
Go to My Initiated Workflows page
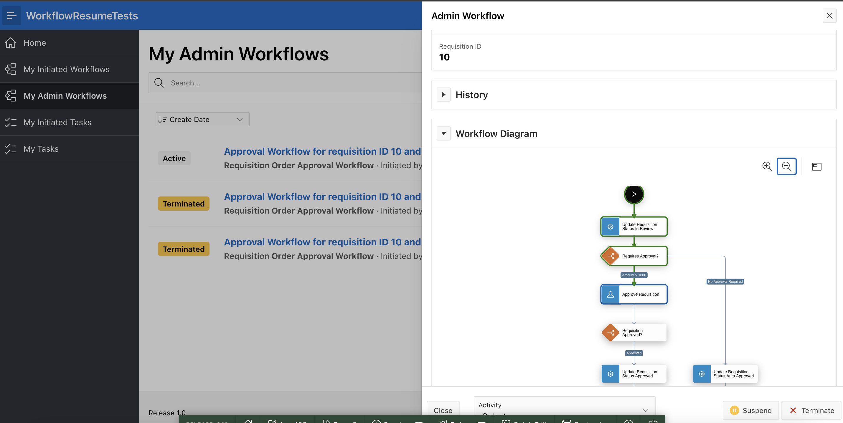[x=66, y=69]
